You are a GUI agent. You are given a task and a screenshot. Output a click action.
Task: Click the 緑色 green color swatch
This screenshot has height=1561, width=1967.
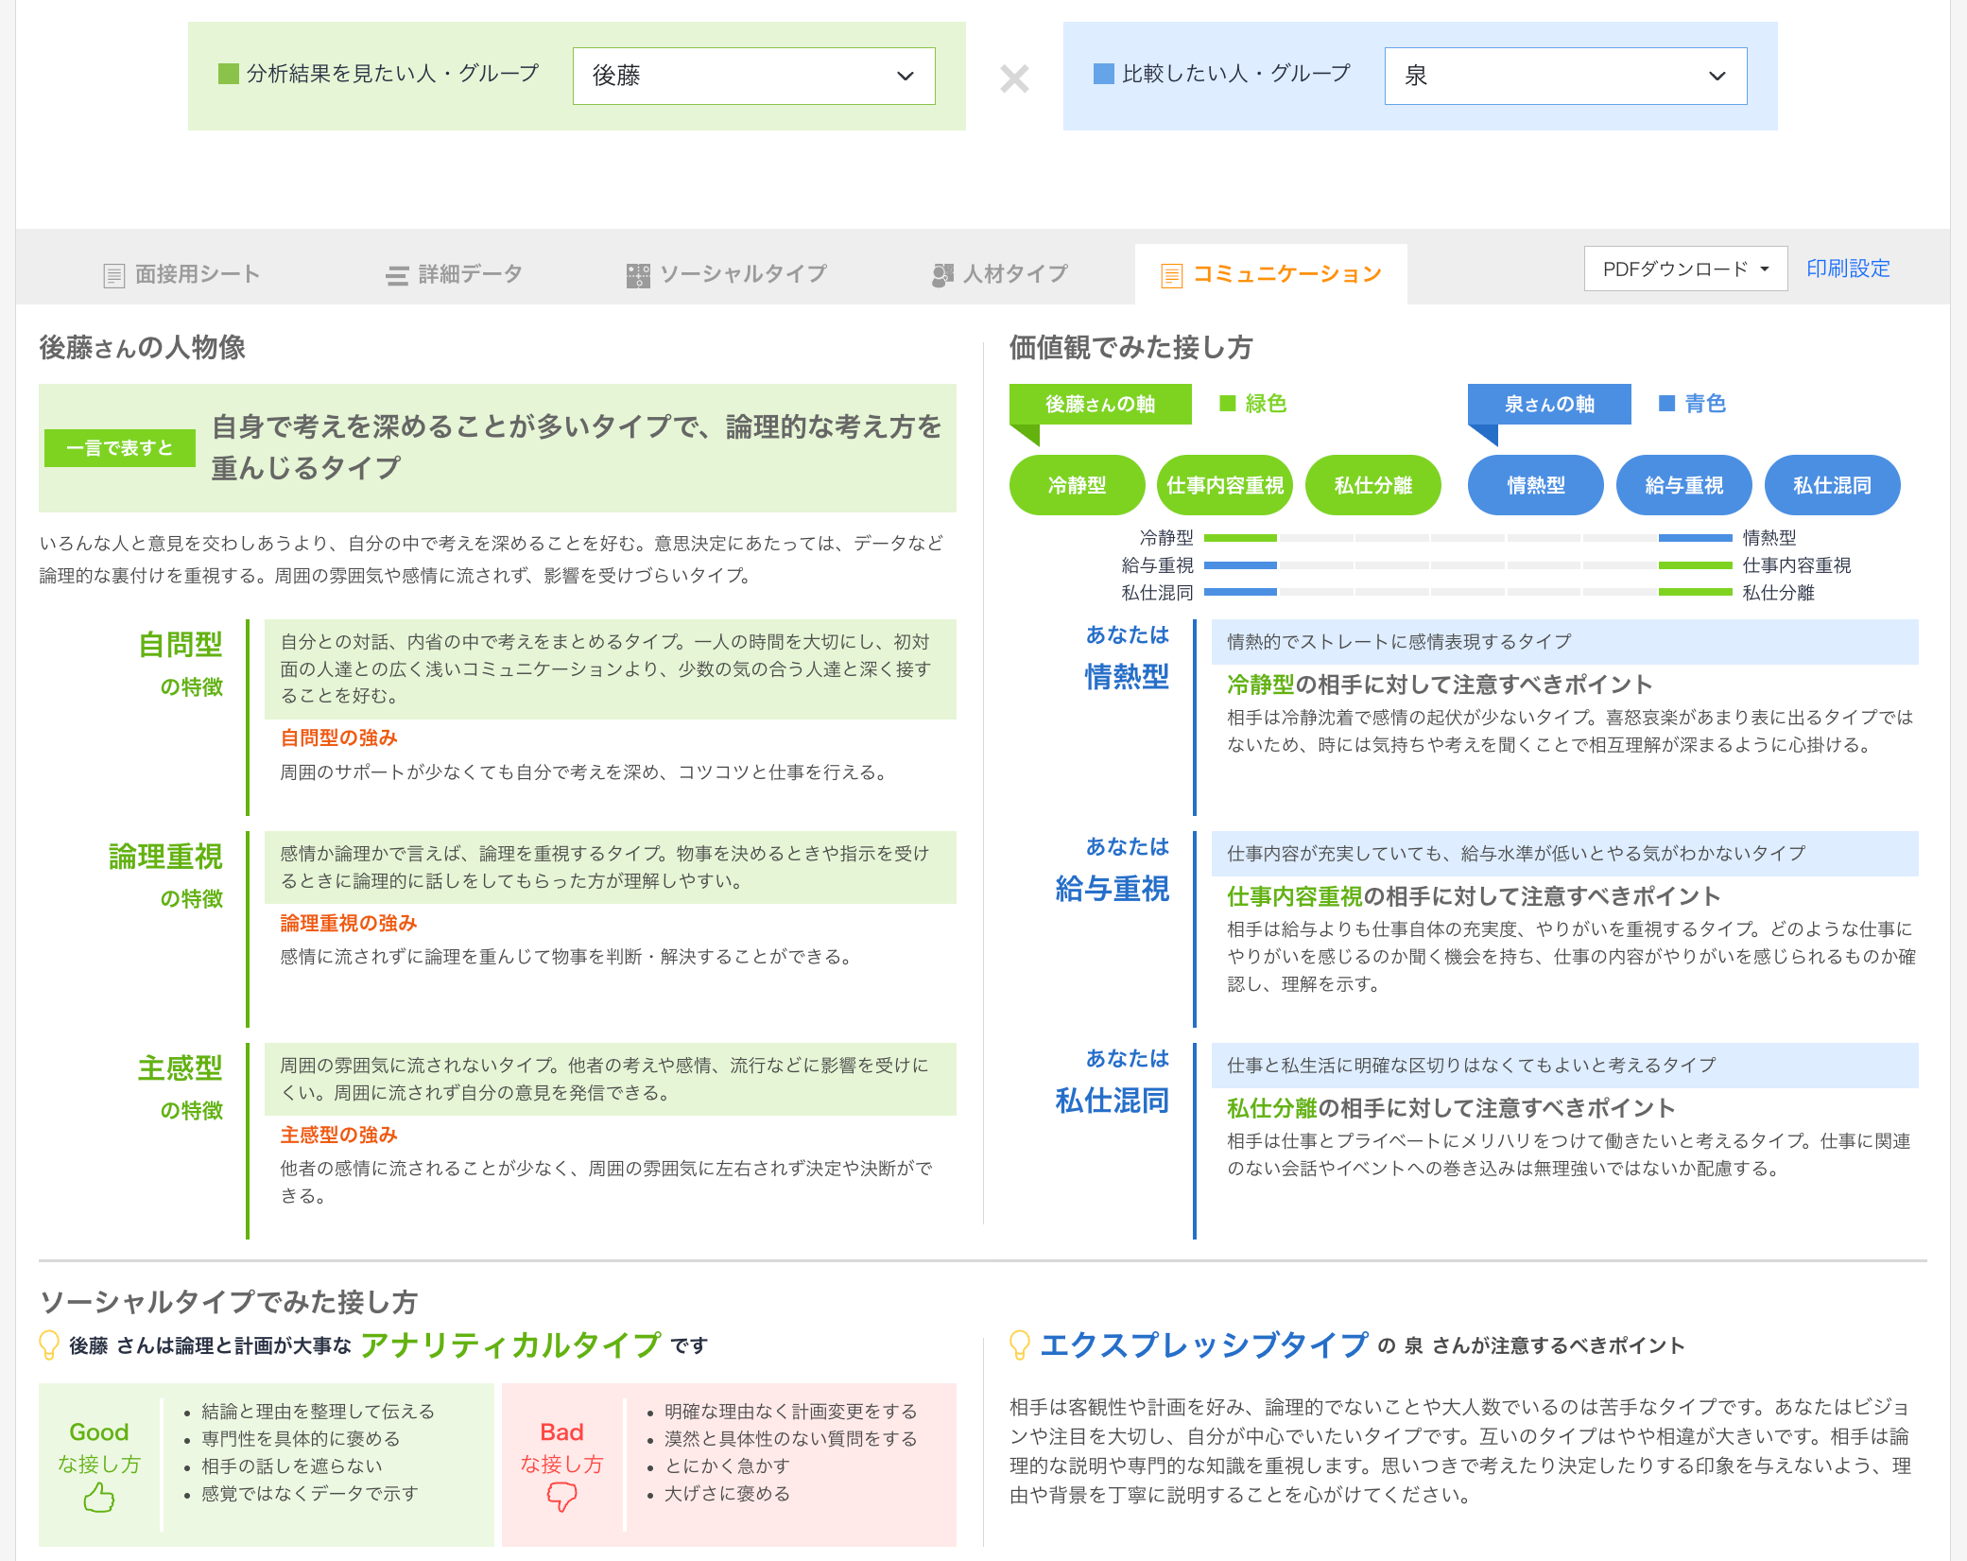pos(1228,404)
